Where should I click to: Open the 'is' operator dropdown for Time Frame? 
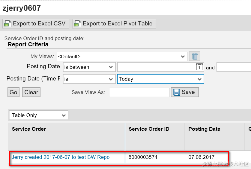point(89,79)
